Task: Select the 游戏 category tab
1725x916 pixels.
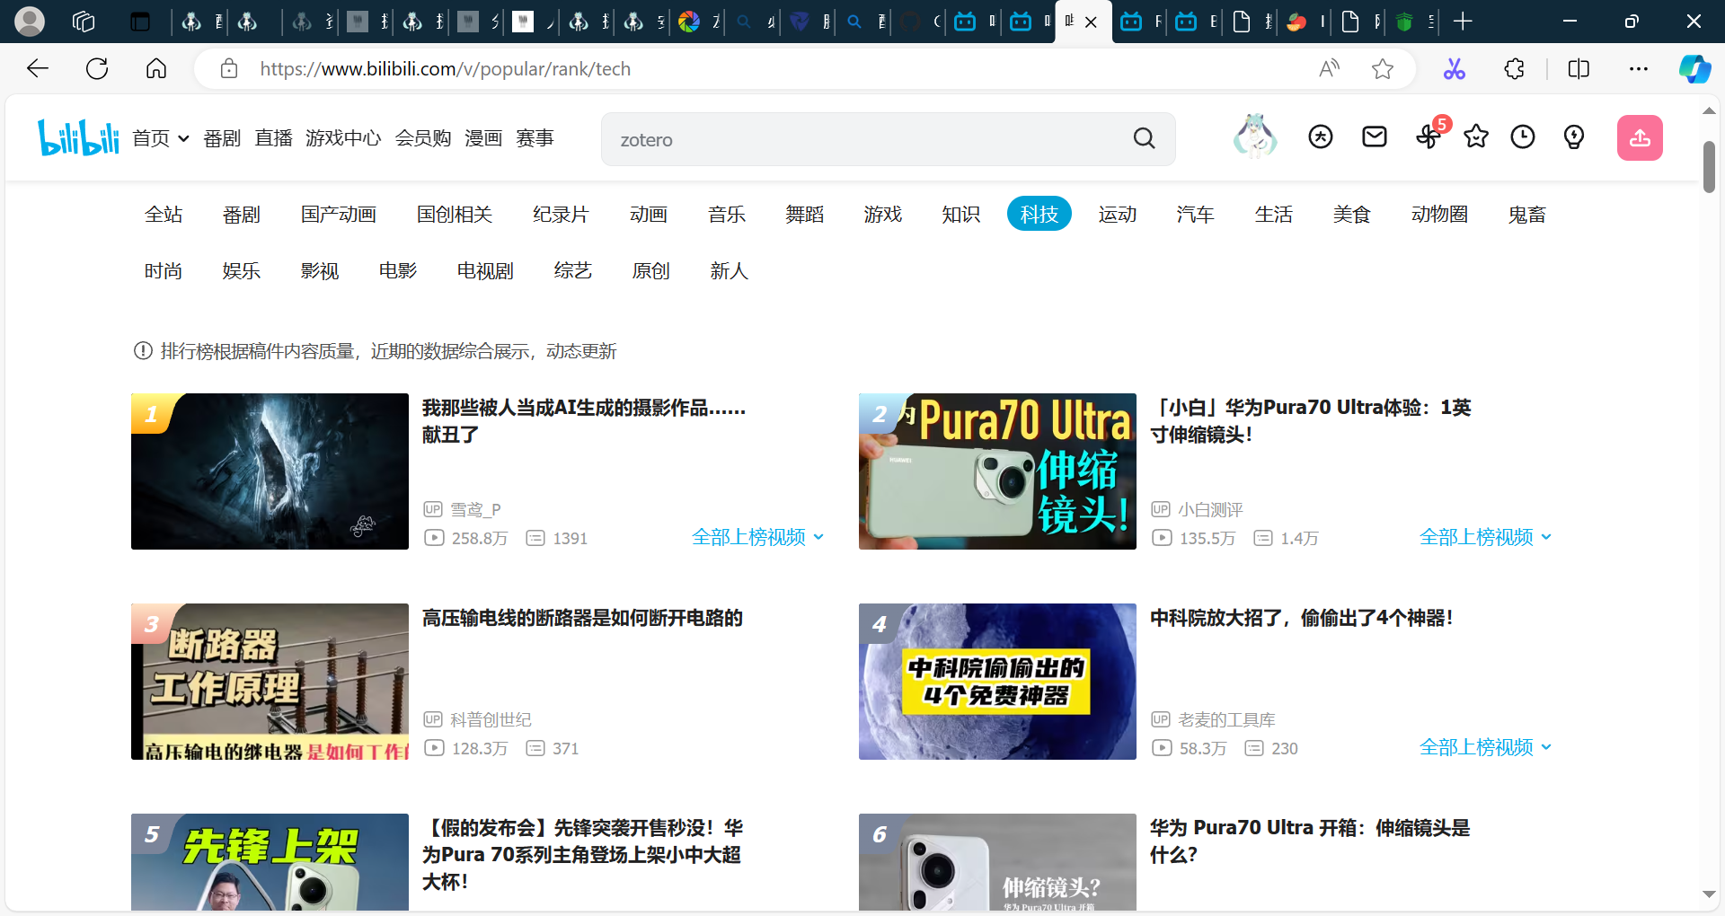Action: point(883,214)
